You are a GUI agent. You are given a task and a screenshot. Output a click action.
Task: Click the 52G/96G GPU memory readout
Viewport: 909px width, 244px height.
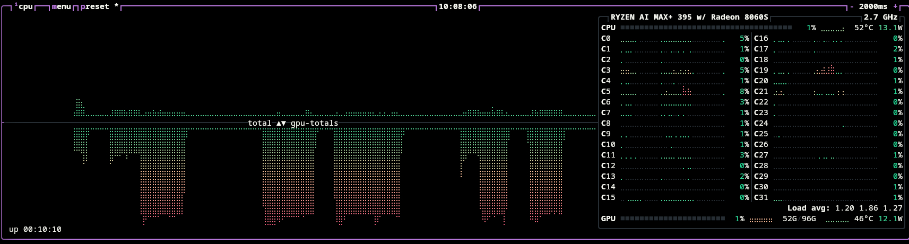pos(799,219)
